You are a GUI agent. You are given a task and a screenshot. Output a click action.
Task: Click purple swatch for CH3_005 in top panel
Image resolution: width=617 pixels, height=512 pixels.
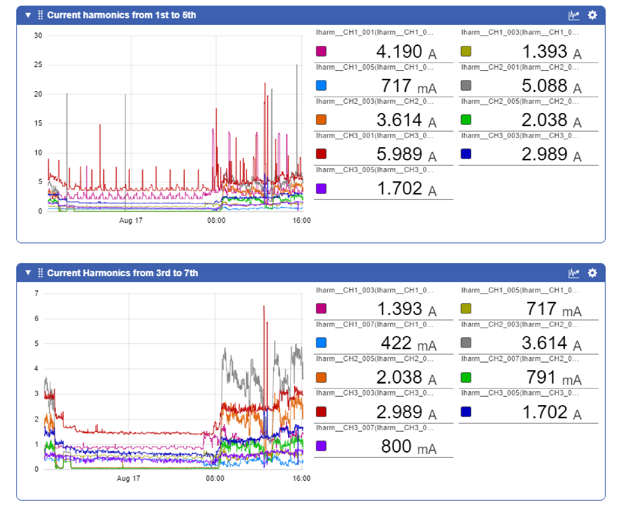pos(321,189)
